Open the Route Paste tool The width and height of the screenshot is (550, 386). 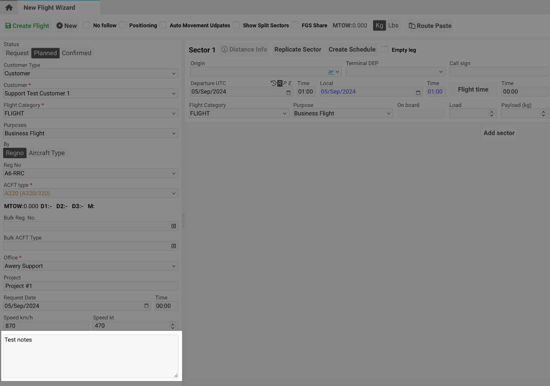pyautogui.click(x=430, y=26)
